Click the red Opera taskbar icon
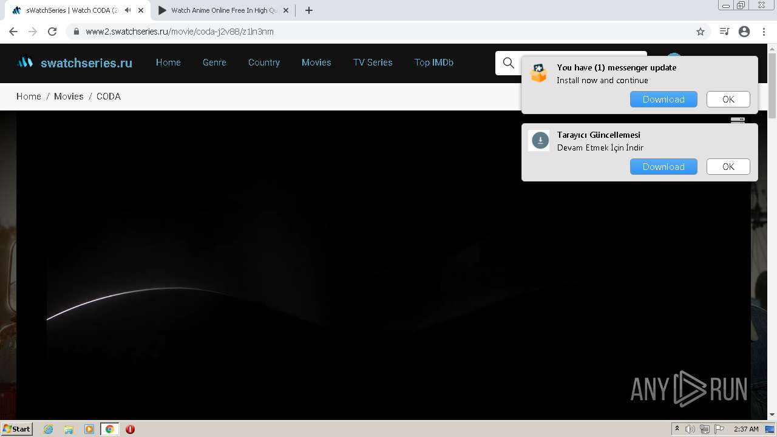 [x=130, y=429]
